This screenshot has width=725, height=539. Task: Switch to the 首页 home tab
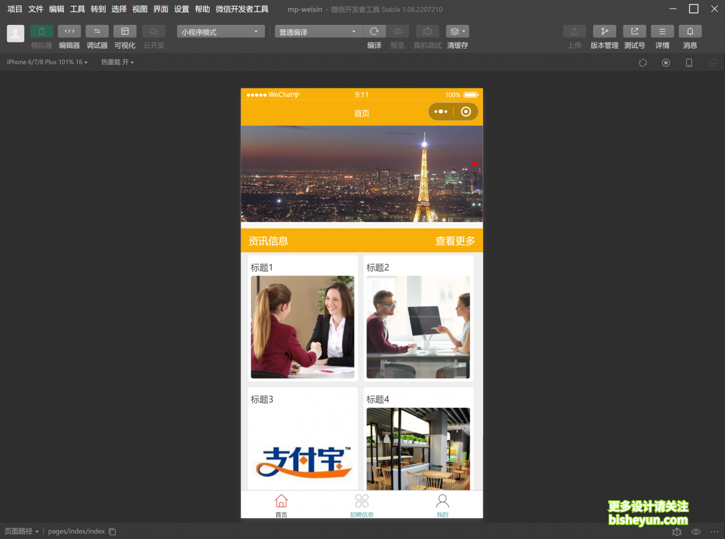[281, 505]
